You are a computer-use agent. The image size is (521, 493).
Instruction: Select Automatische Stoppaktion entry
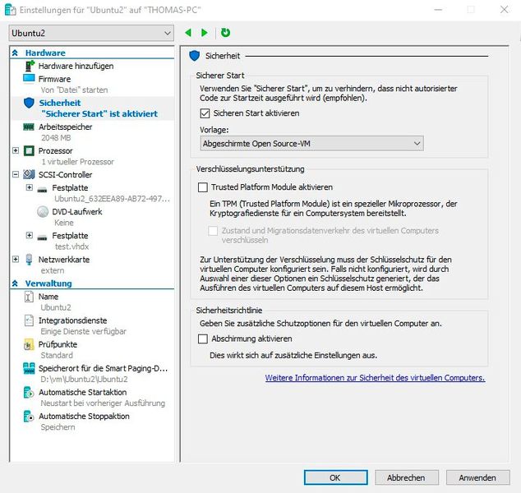pyautogui.click(x=84, y=417)
